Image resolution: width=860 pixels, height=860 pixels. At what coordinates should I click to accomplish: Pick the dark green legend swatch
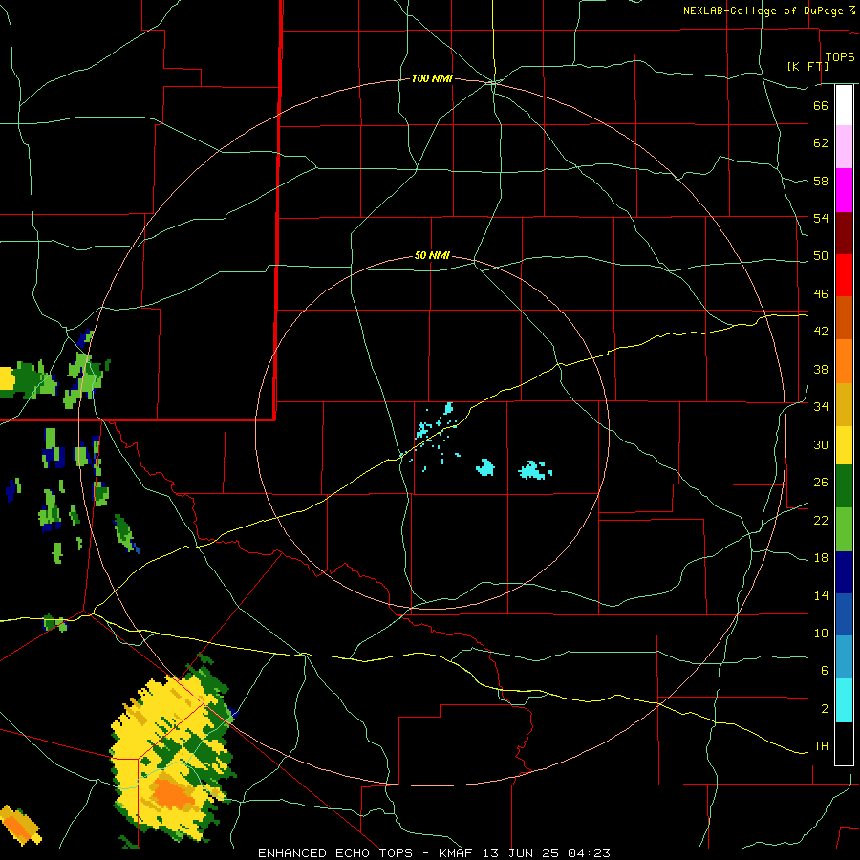point(844,486)
